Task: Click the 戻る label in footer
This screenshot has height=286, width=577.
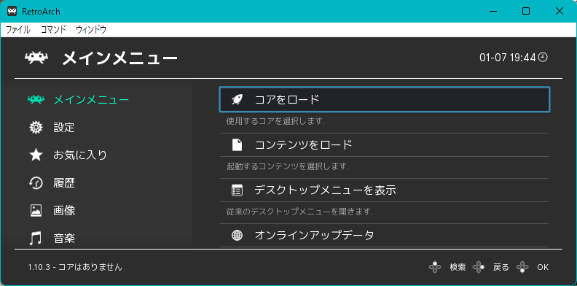Action: point(501,268)
